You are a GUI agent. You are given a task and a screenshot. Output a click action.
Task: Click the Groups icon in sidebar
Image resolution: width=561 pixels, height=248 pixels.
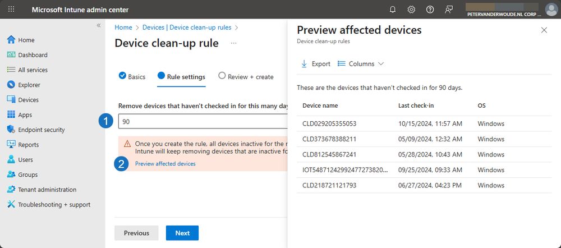[x=11, y=174]
